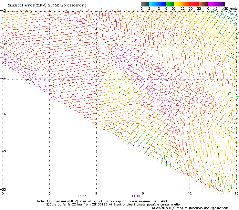Image resolution: width=239 pixels, height=210 pixels.
Task: Click the orange 25-30 knots legend segment
Action: coord(187,4)
